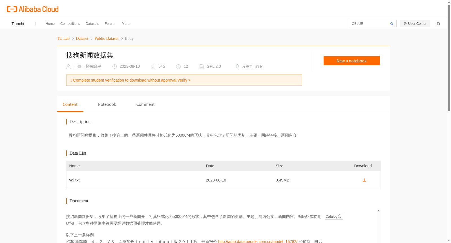Click the Size column header
Viewport: 451px width, 243px height.
279,166
